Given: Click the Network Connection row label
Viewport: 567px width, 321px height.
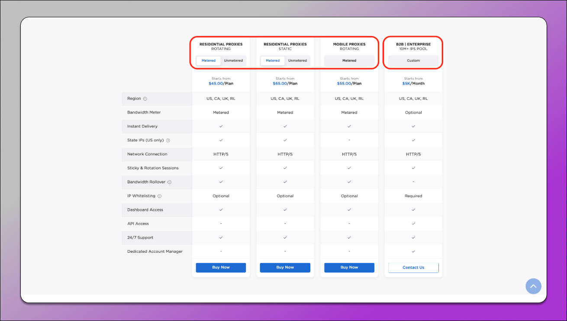Looking at the screenshot, I should click(147, 154).
